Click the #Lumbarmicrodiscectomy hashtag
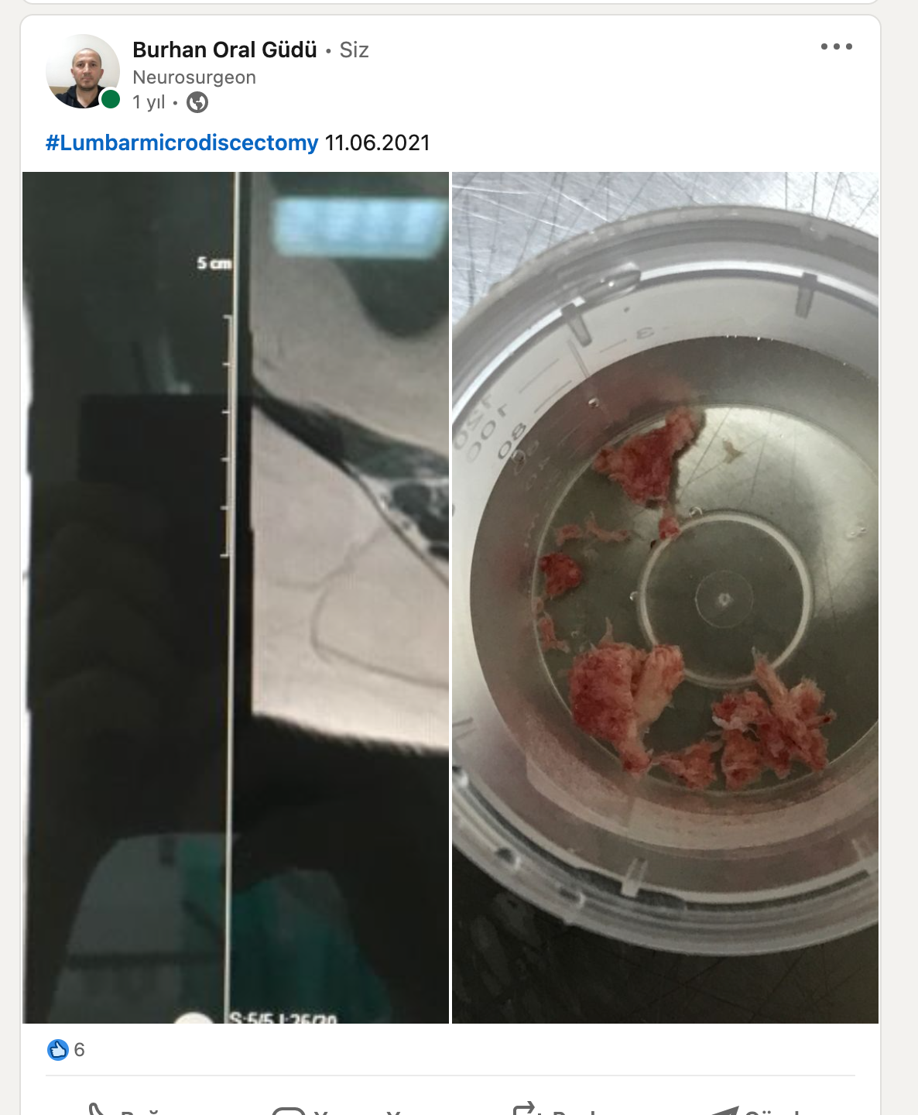The image size is (918, 1115). (x=182, y=142)
